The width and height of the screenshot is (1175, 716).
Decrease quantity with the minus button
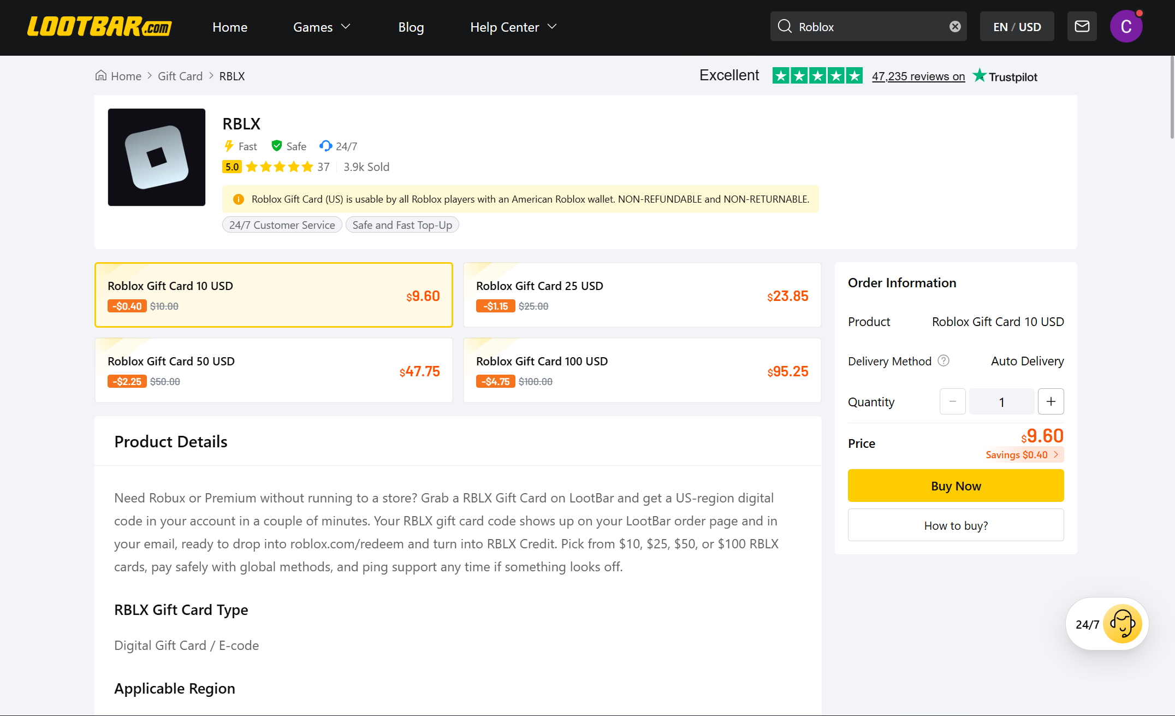[x=953, y=401]
